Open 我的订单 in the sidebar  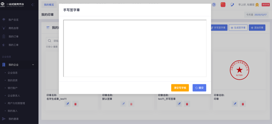13,36
